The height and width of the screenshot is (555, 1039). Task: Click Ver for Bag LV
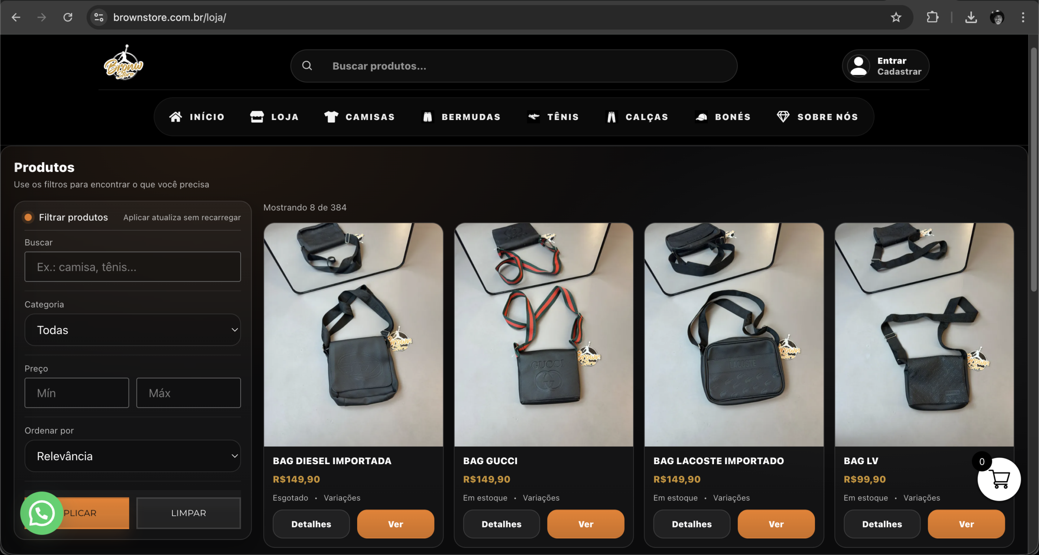tap(966, 524)
